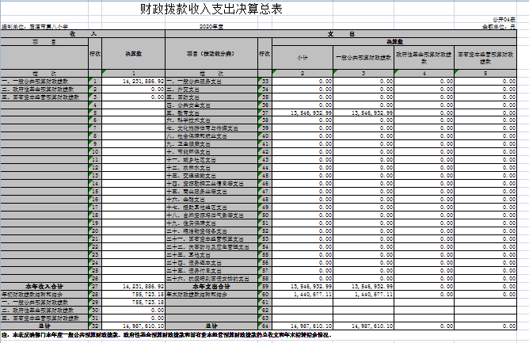This screenshot has width=529, height=343.
Task: Select the 十六、金融支出 cell
Action: 211,199
